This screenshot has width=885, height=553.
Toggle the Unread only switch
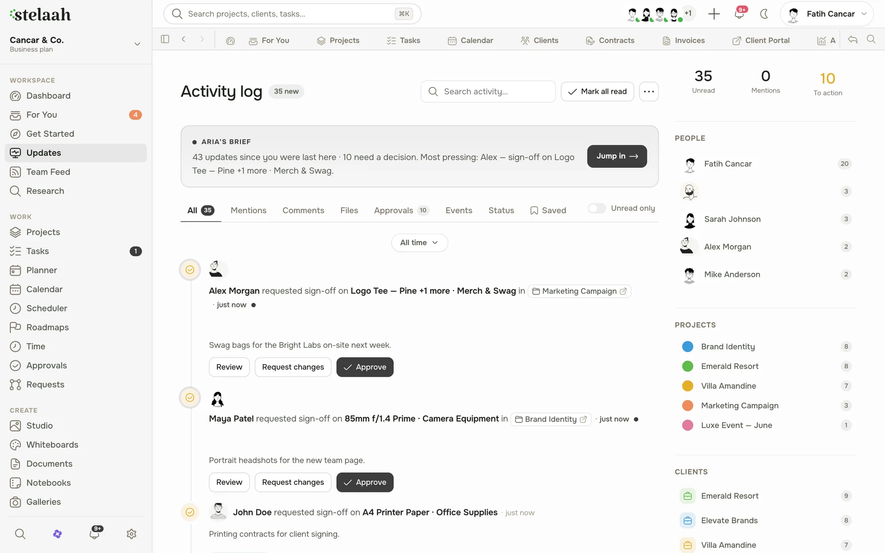tap(597, 208)
